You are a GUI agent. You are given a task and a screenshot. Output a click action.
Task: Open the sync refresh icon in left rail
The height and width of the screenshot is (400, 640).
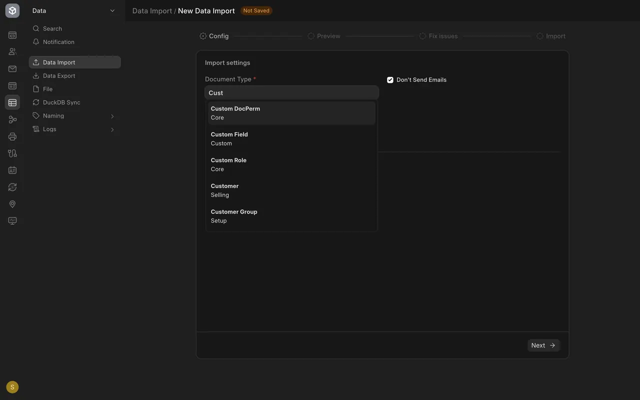pyautogui.click(x=12, y=187)
